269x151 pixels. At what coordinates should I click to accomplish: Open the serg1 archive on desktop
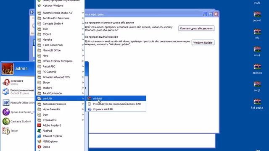(x=257, y=86)
